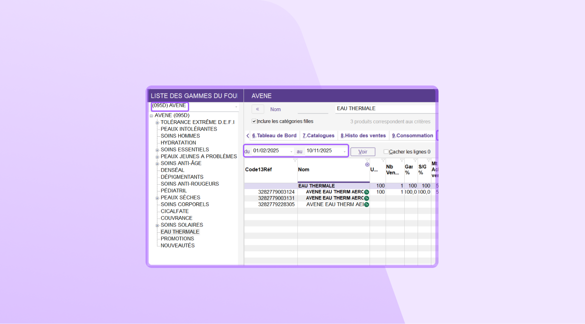Click green badge on product row 3282779228305
Image resolution: width=585 pixels, height=324 pixels.
(367, 205)
